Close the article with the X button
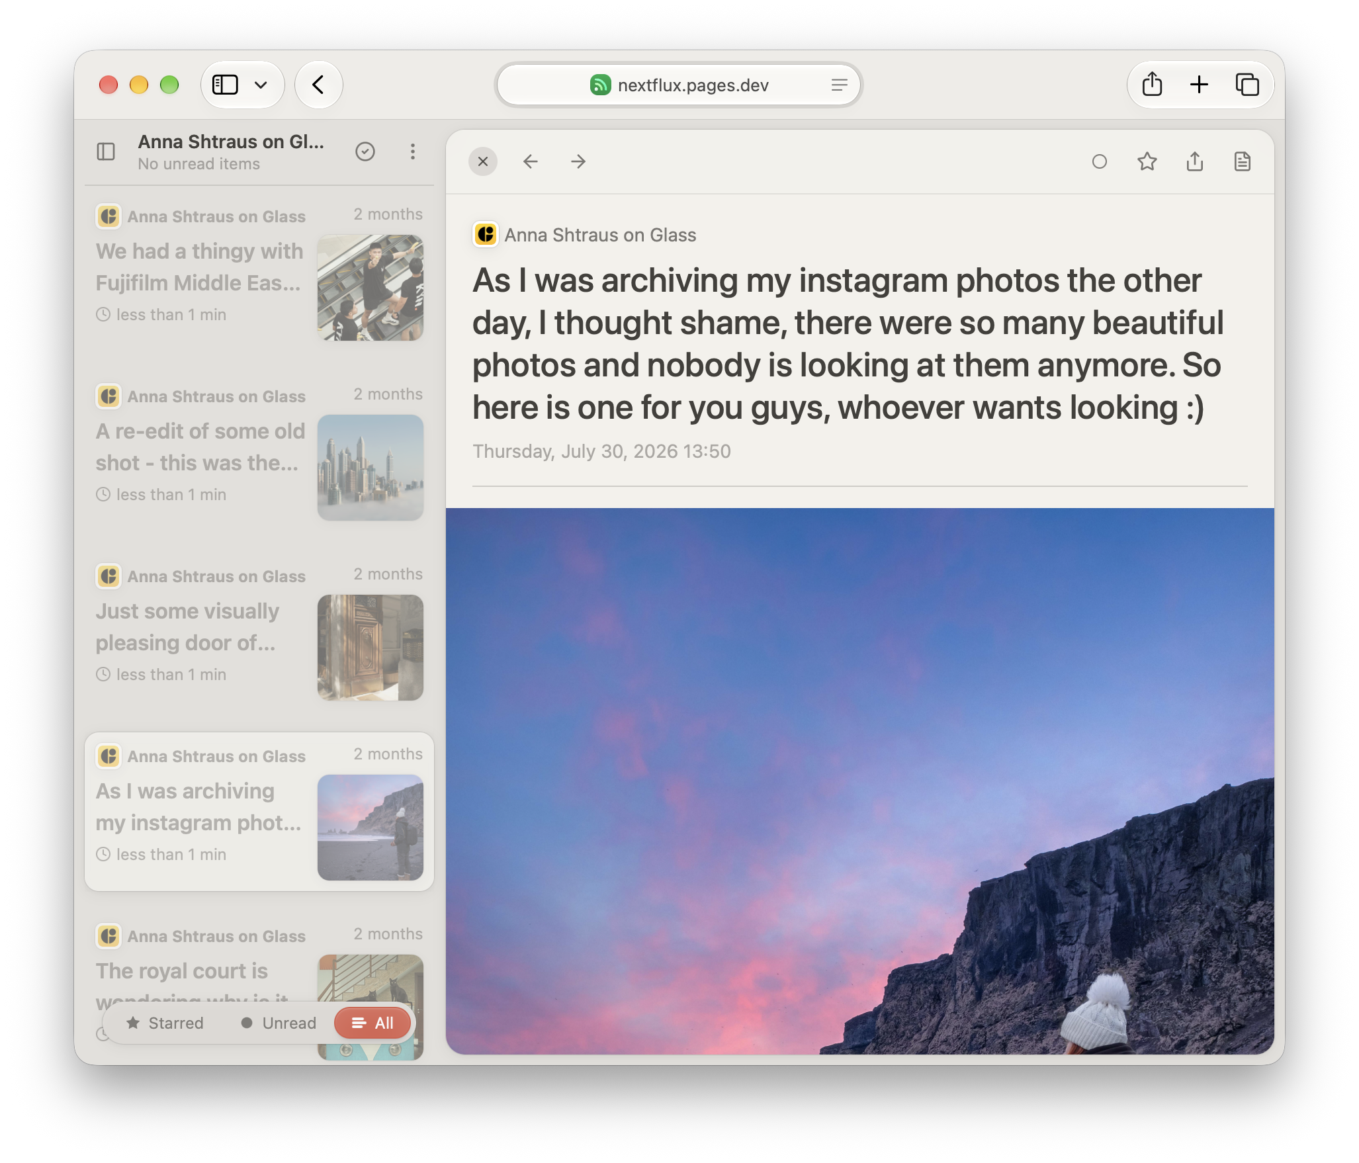 (x=483, y=161)
